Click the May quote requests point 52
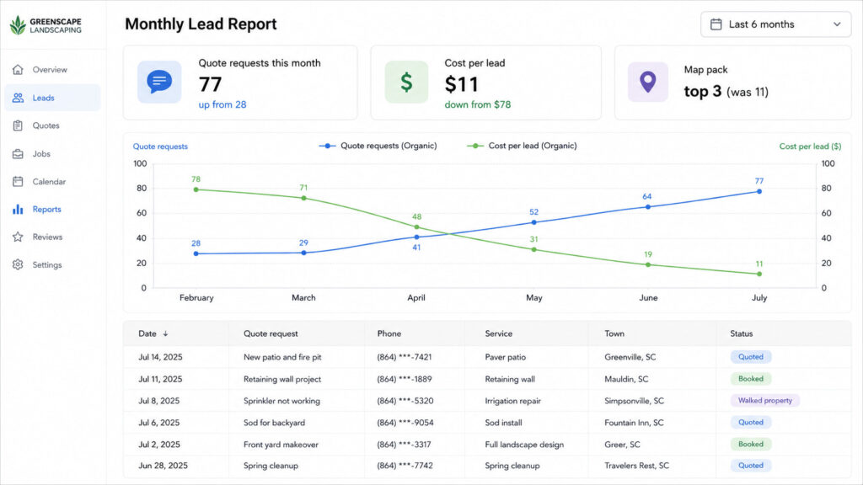Screen dimensions: 863x485 click(x=533, y=222)
